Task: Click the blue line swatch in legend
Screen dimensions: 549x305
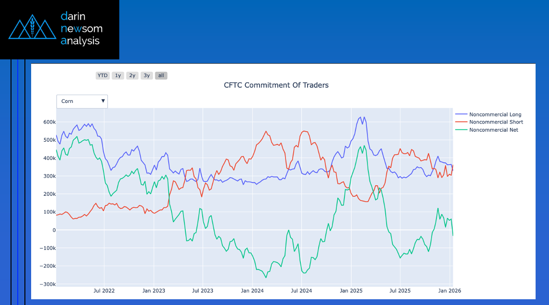Action: (461, 114)
